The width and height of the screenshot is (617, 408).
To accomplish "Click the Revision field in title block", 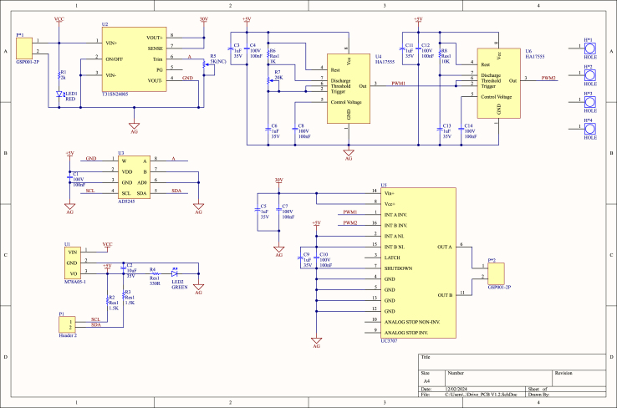I will (579, 378).
